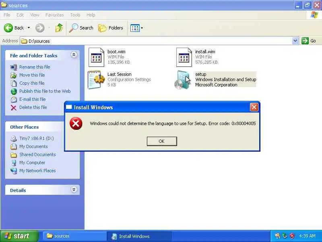Image resolution: width=322 pixels, height=242 pixels.
Task: Select the Last Session settings file icon
Action: pos(96,80)
